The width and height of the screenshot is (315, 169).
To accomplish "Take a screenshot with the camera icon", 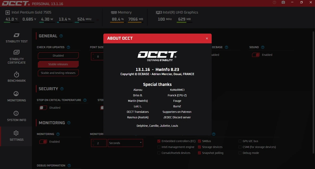I will tap(283, 2).
